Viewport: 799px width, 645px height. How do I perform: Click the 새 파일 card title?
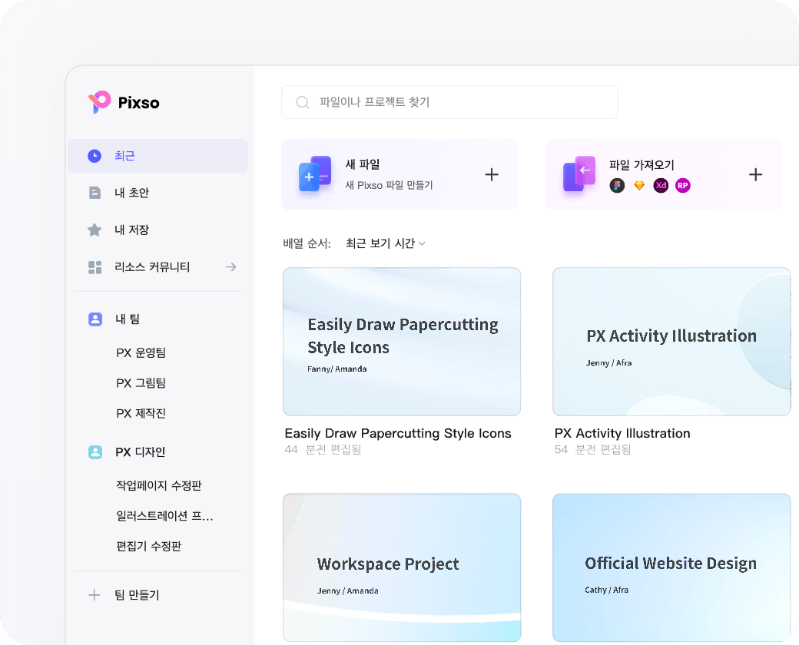pyautogui.click(x=363, y=164)
